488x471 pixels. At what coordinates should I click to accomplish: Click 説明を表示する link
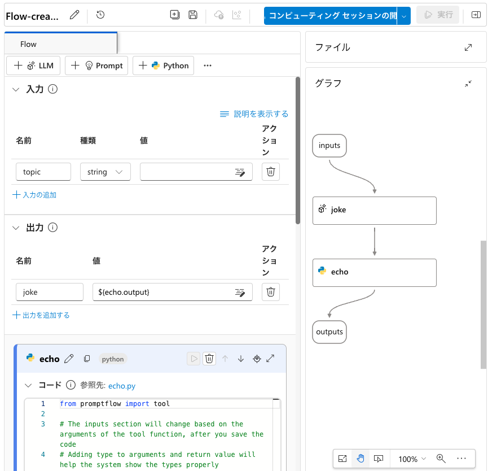[254, 114]
